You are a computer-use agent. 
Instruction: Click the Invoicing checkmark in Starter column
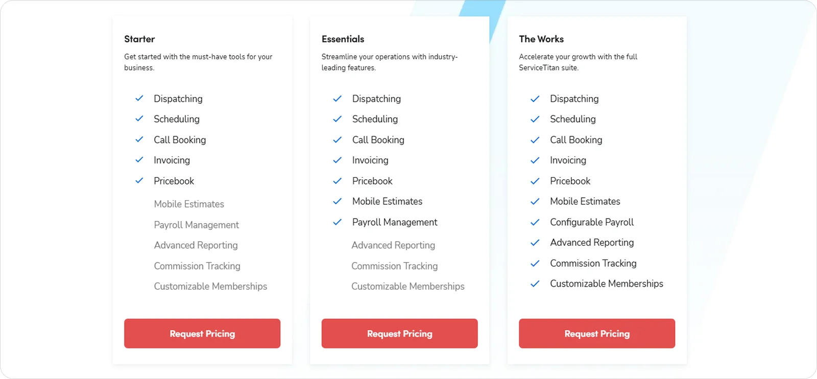pyautogui.click(x=139, y=160)
